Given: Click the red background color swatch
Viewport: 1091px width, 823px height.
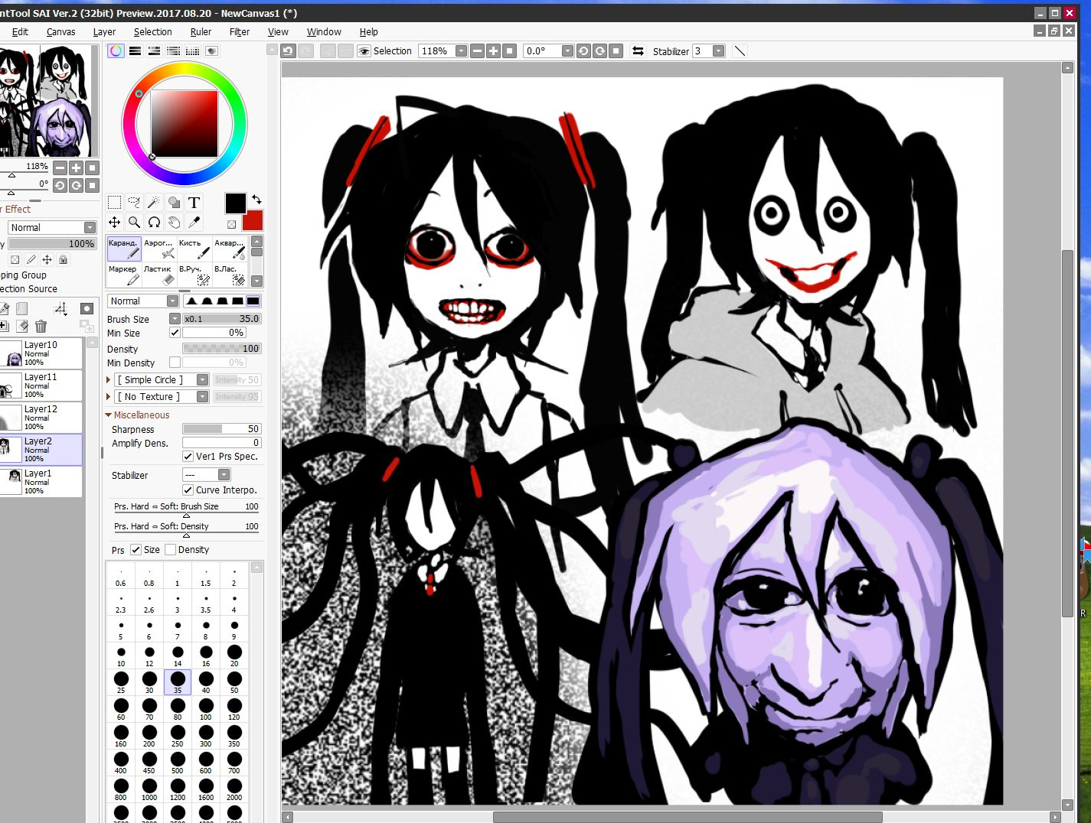Looking at the screenshot, I should 253,220.
